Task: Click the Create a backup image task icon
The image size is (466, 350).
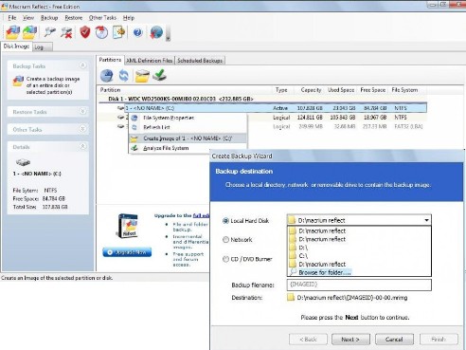Action: tap(18, 82)
